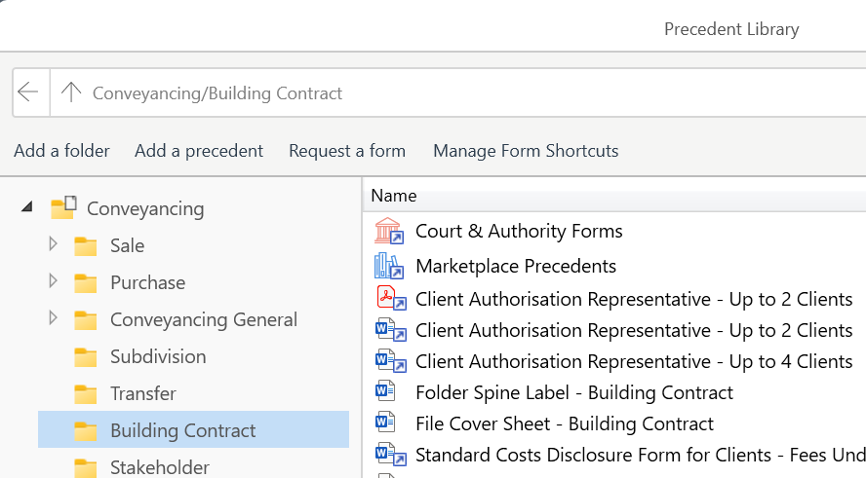The height and width of the screenshot is (478, 866).
Task: Open Request a form
Action: [x=347, y=151]
